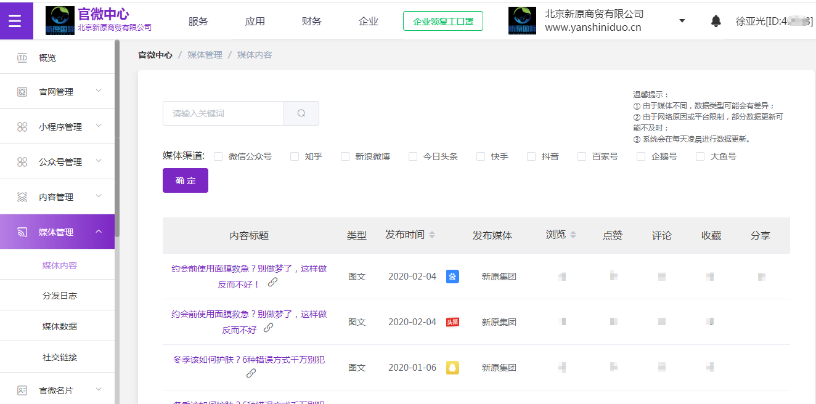Open first article 约会前使用面膜救急 title
Viewport: 816px width, 404px height.
[x=249, y=276]
